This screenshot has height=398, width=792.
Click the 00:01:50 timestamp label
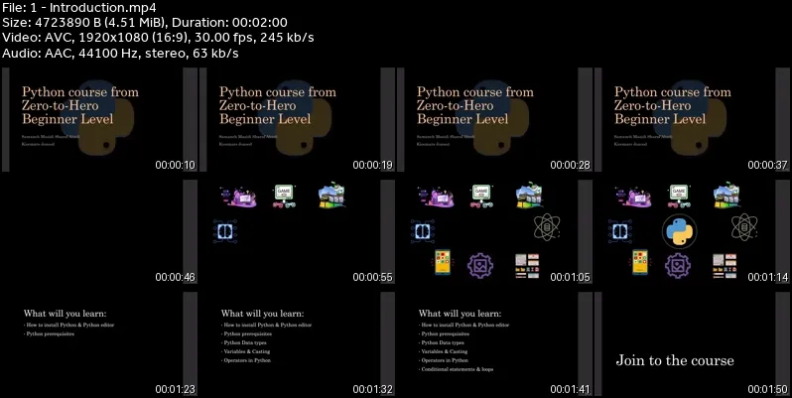point(768,389)
